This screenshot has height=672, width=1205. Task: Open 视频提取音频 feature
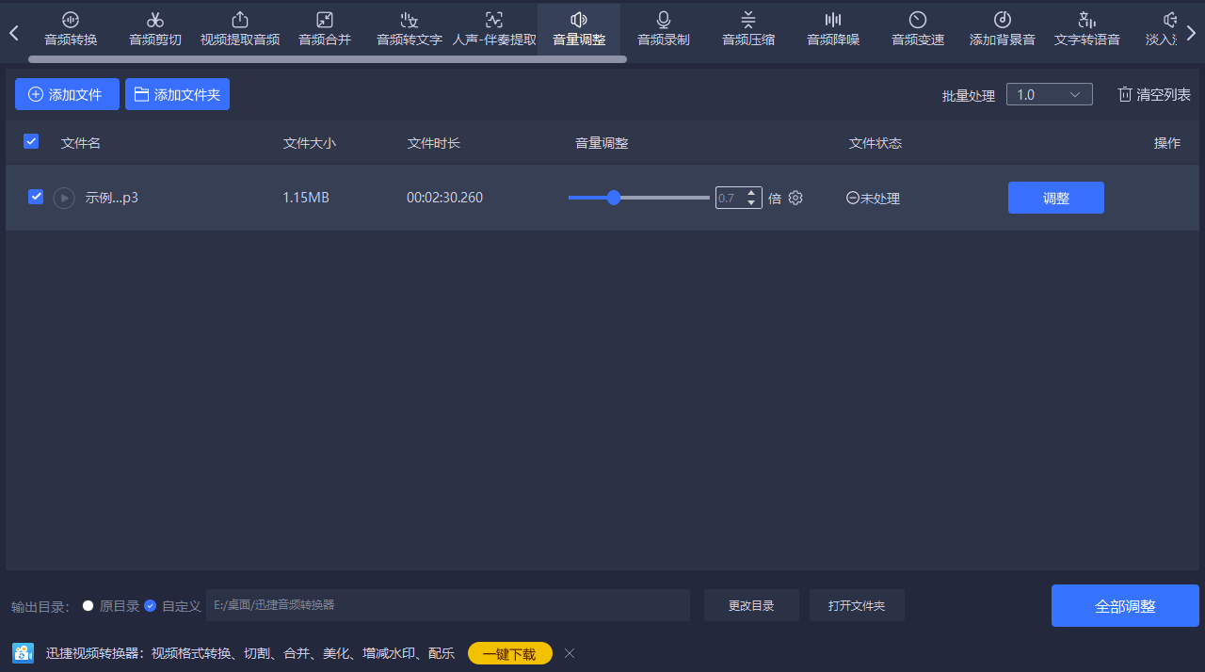[239, 28]
